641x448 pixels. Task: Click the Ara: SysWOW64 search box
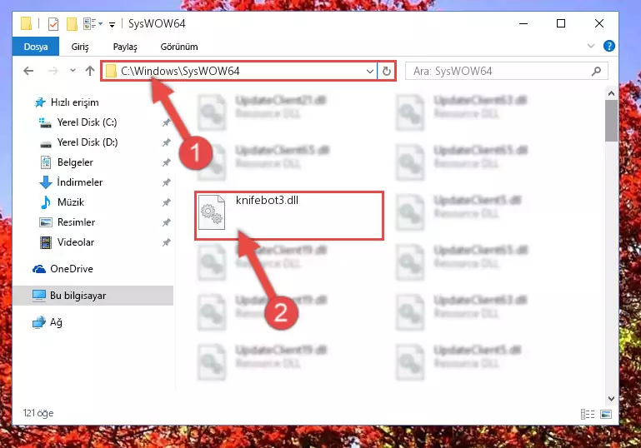click(506, 71)
